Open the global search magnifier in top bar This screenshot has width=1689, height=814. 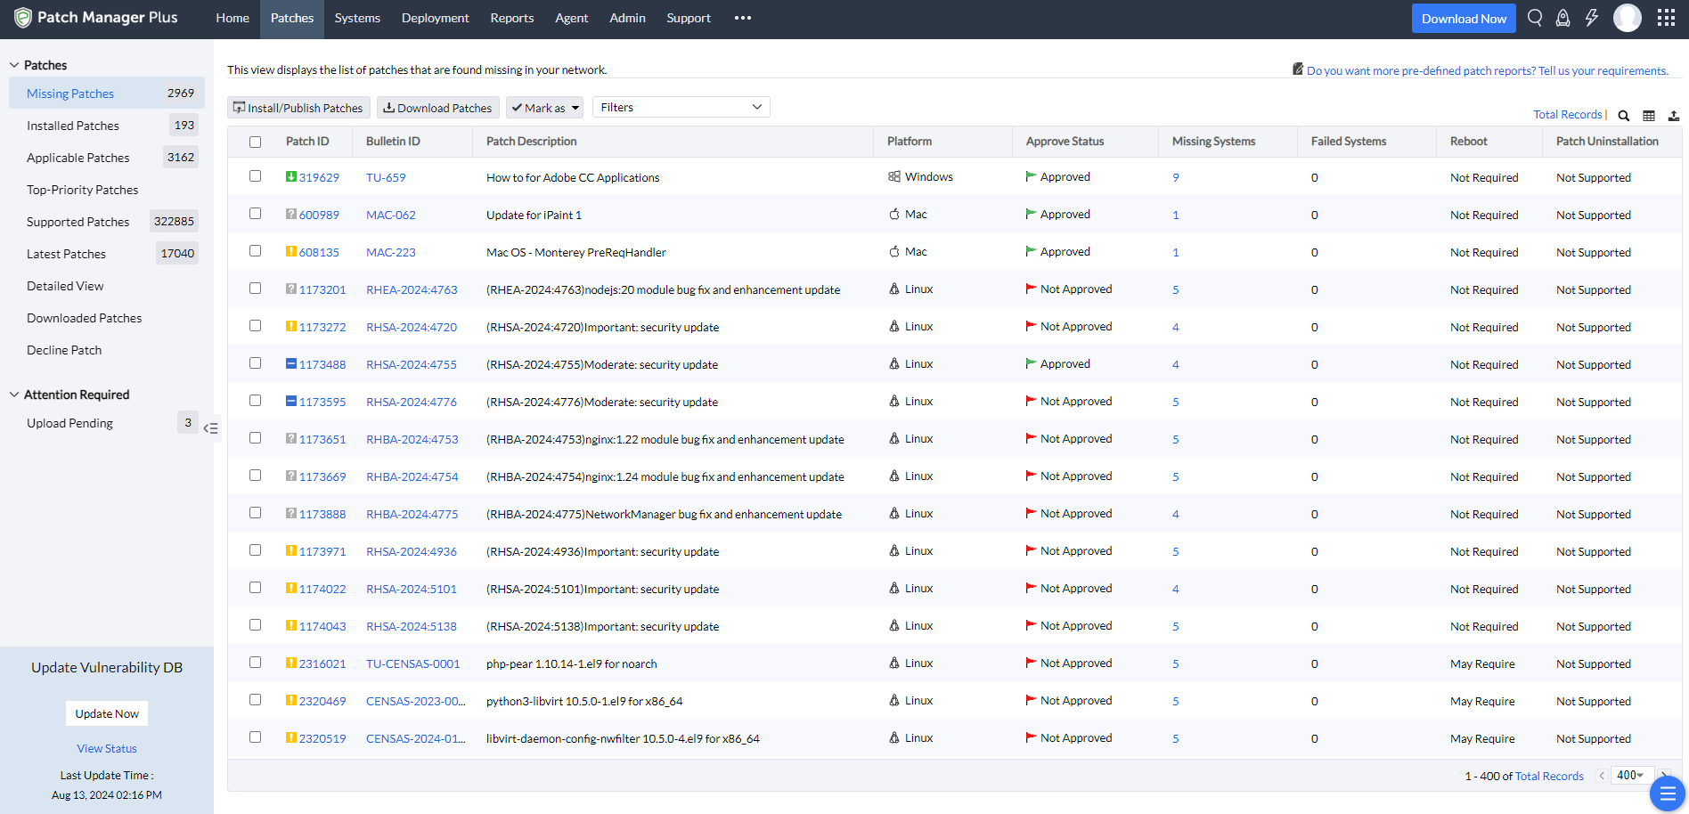coord(1534,18)
